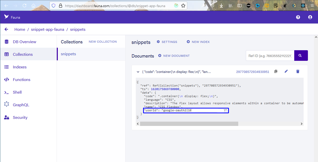Focus the Ref ID search field
Viewport: 318px width, 162px height.
(x=270, y=56)
